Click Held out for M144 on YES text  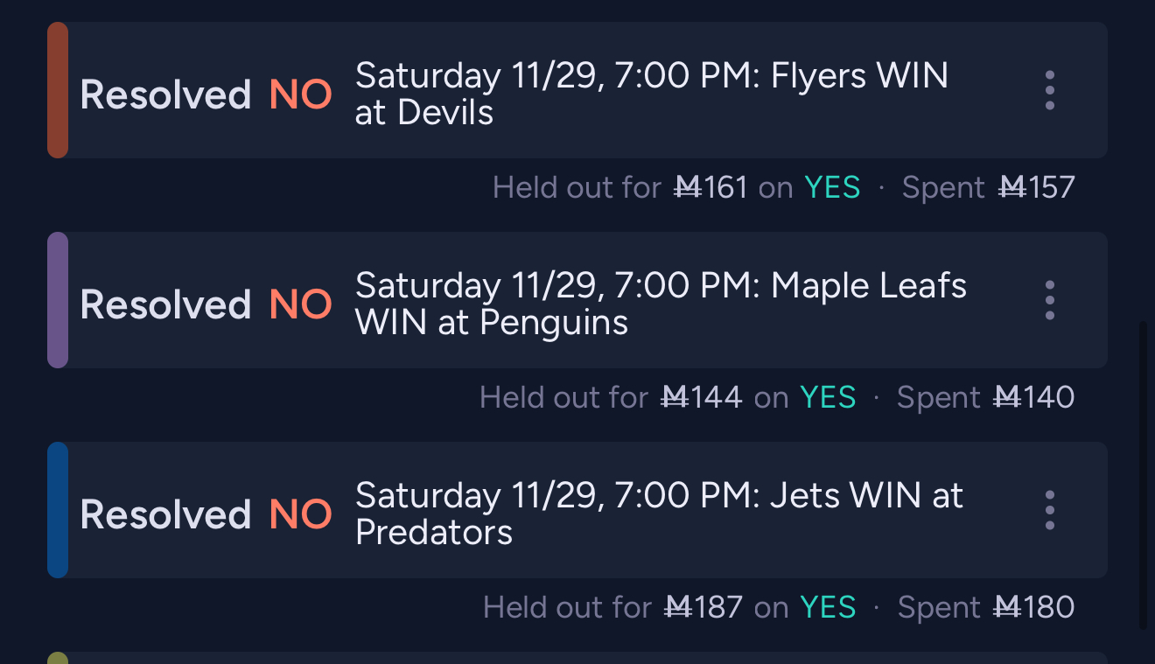(x=667, y=397)
